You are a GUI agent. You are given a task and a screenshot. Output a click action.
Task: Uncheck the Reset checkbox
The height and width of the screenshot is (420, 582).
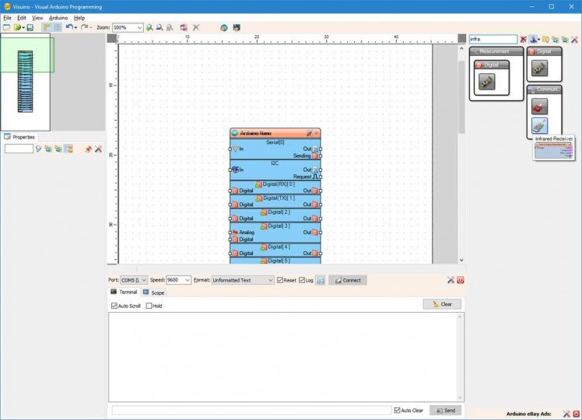[x=280, y=280]
